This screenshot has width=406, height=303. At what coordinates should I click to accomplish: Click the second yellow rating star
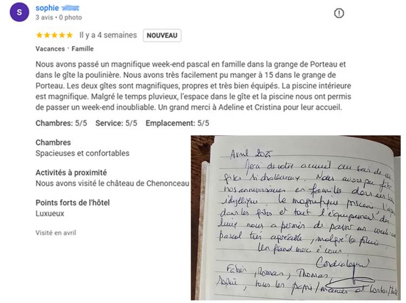[47, 35]
